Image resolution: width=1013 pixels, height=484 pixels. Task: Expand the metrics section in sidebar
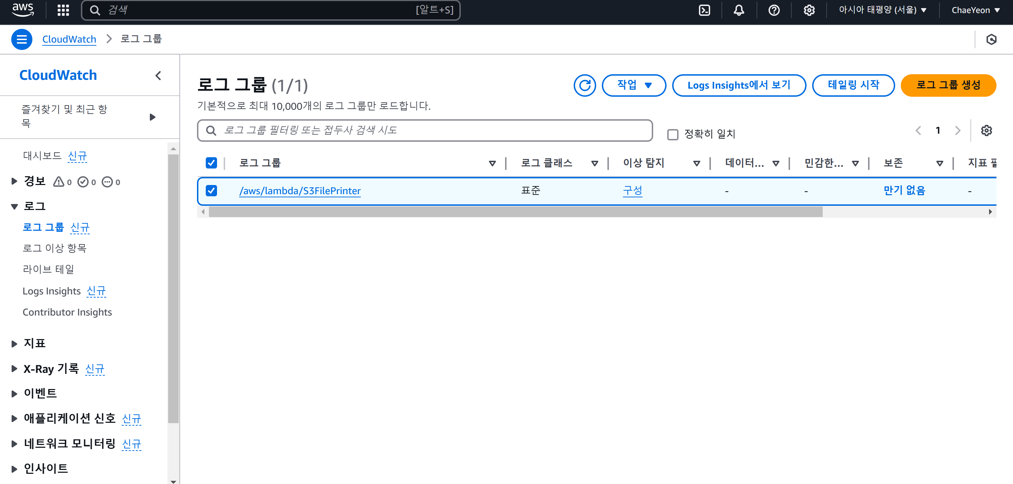pyautogui.click(x=14, y=344)
